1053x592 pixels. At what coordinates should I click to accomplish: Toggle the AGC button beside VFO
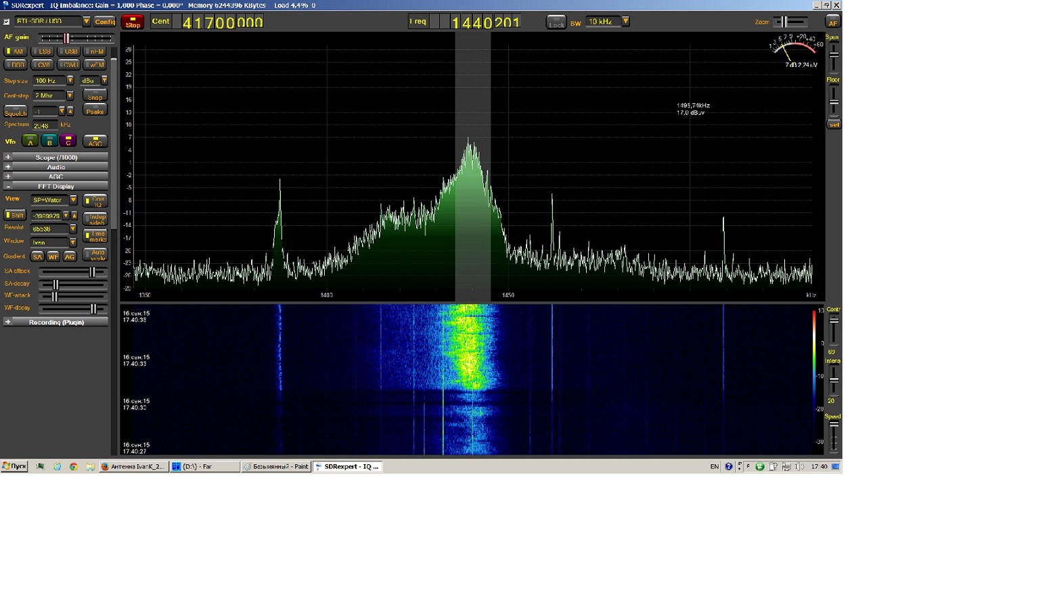[95, 141]
